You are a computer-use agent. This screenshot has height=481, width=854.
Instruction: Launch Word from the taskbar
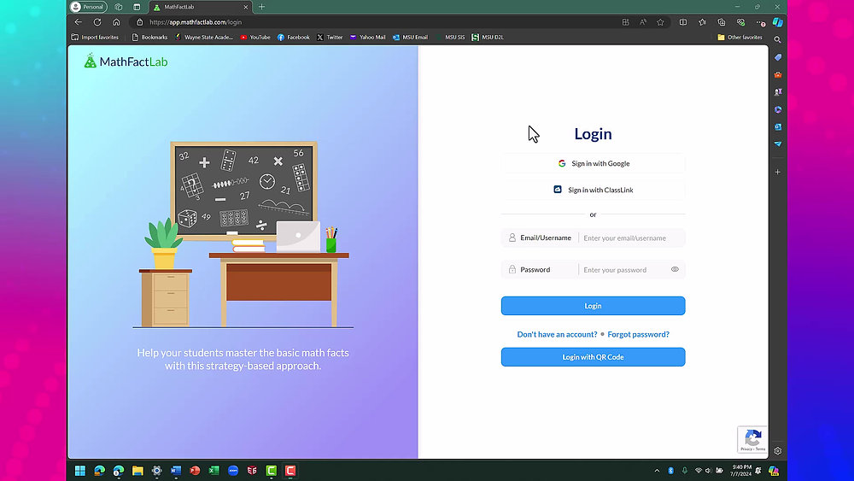pyautogui.click(x=175, y=471)
